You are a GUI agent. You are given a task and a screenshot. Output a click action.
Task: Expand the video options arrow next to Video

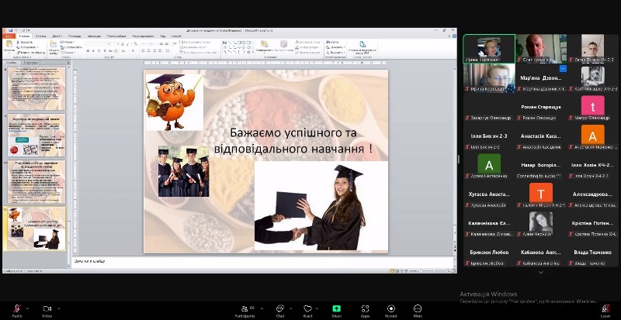pos(60,307)
